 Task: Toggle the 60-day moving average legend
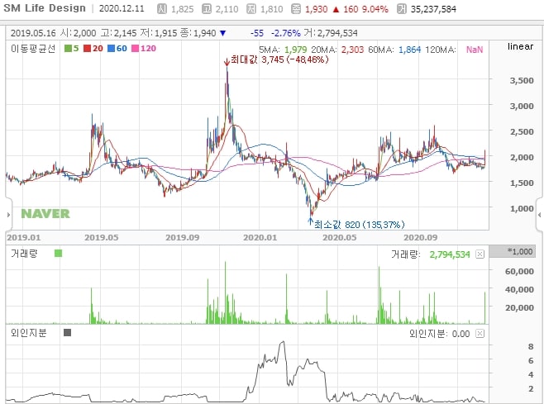117,49
